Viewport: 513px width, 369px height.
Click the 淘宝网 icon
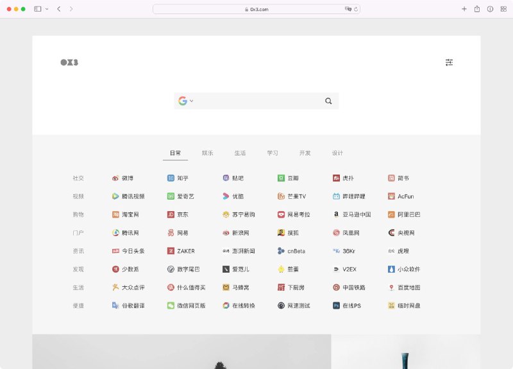(115, 214)
